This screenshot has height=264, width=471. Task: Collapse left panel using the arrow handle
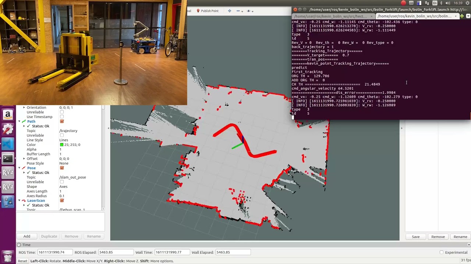[x=108, y=128]
